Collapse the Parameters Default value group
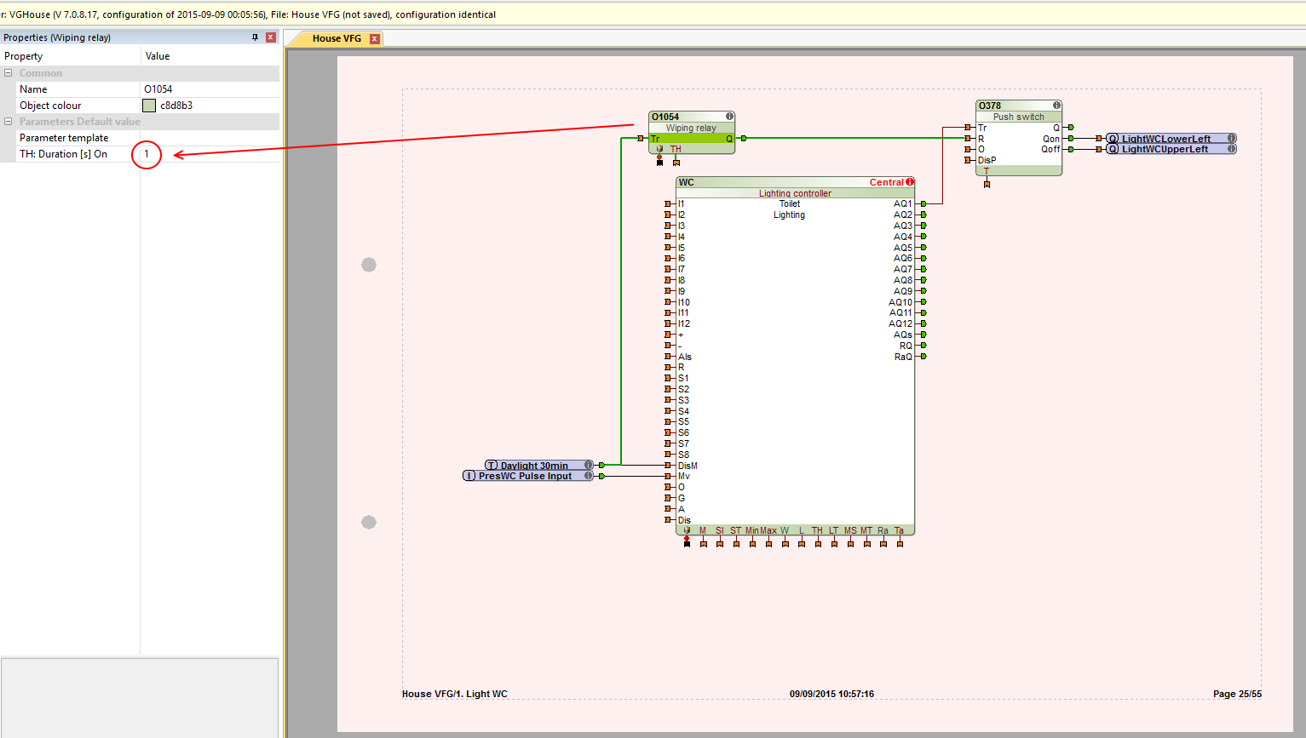The width and height of the screenshot is (1306, 738). tap(8, 122)
